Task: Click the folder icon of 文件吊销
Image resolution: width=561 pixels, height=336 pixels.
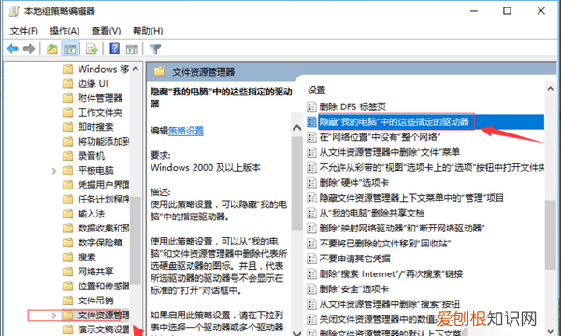Action: coord(67,301)
